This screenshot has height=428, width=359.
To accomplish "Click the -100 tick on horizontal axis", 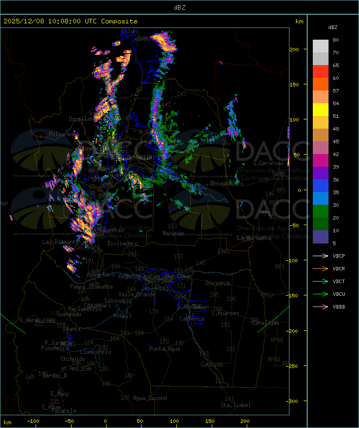I will (x=33, y=421).
